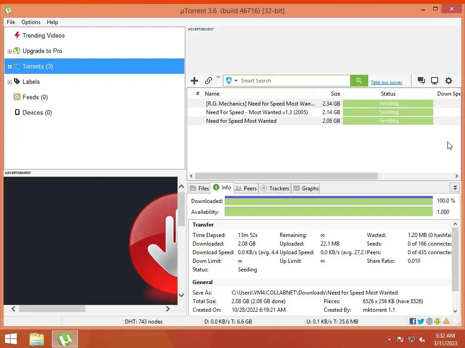The height and width of the screenshot is (348, 465).
Task: Click the Devices phone icon
Action: click(x=17, y=112)
